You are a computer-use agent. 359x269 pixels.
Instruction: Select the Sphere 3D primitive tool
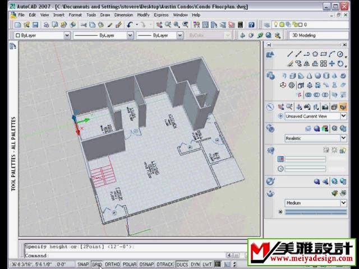coord(319,76)
